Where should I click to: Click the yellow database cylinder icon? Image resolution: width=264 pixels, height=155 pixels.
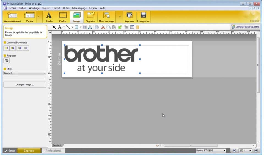(137, 27)
